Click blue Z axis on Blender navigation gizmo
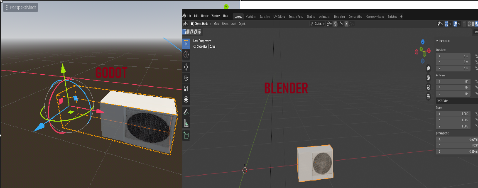Screen dimensions: 478x188 pos(422,42)
